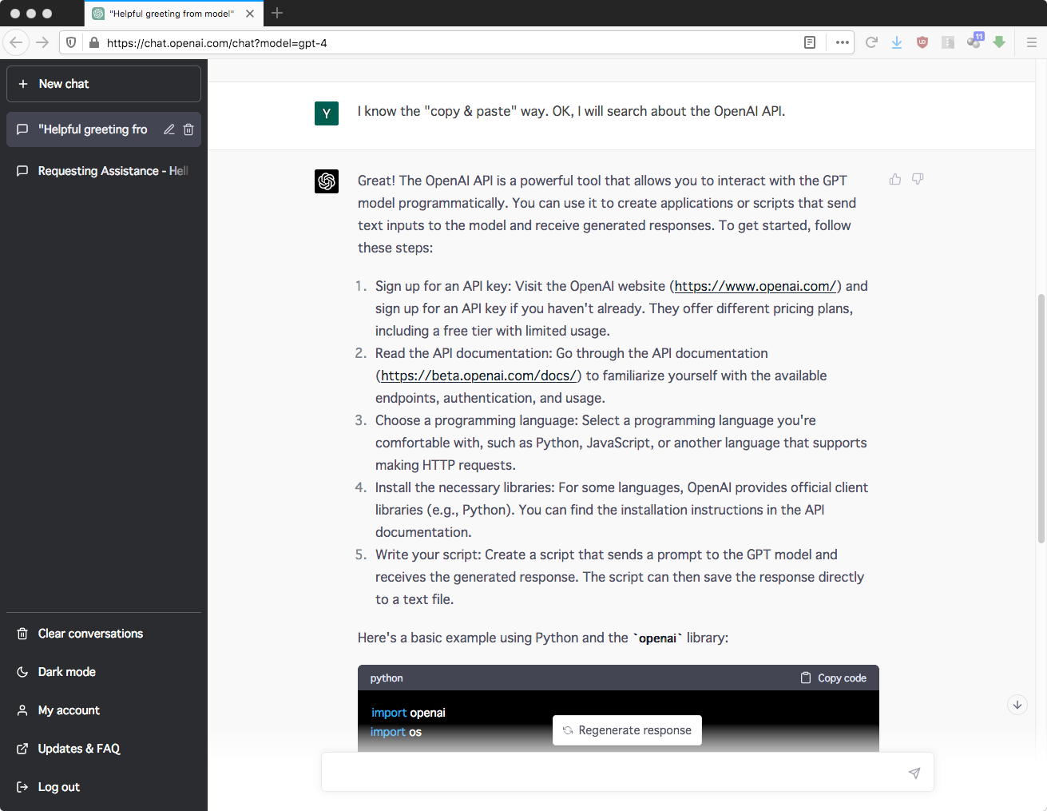
Task: Open Updates & FAQ
Action: point(104,749)
